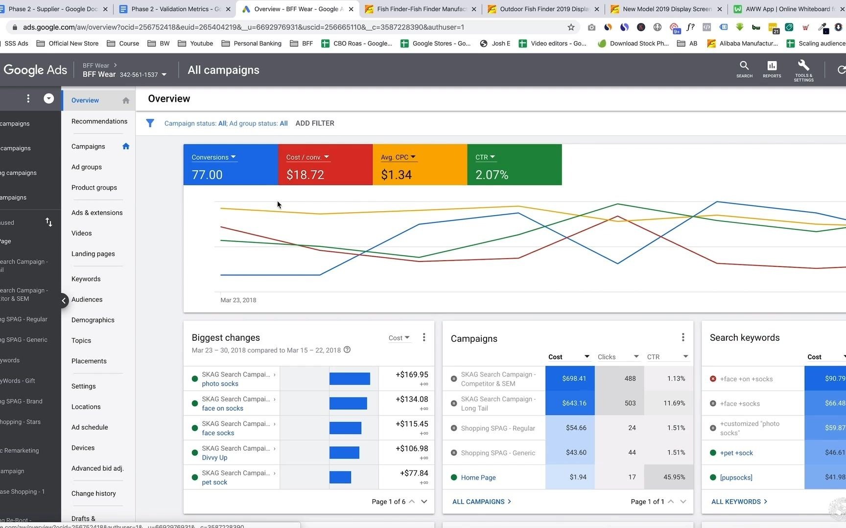Switch to the Fish Finder Manufacturer browser tab
Image resolution: width=846 pixels, height=528 pixels.
(x=421, y=9)
